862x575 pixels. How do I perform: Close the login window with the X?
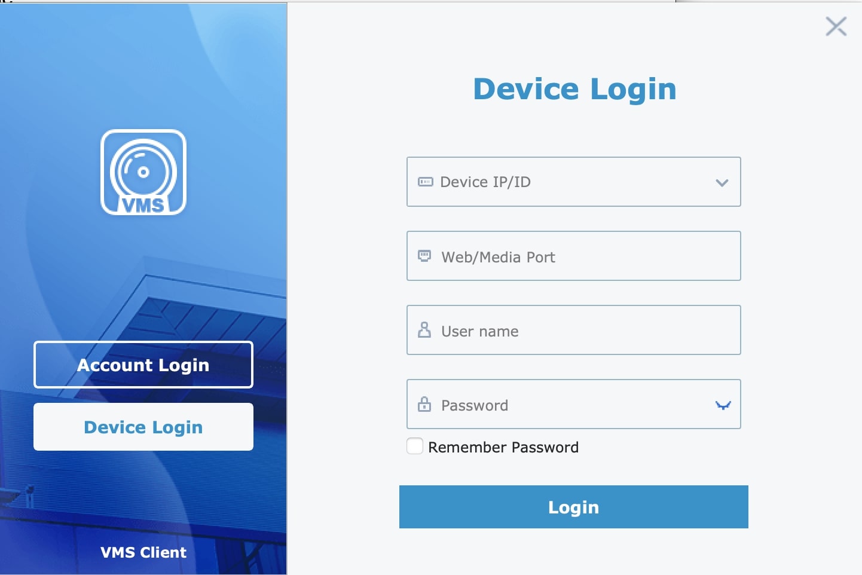[x=836, y=26]
